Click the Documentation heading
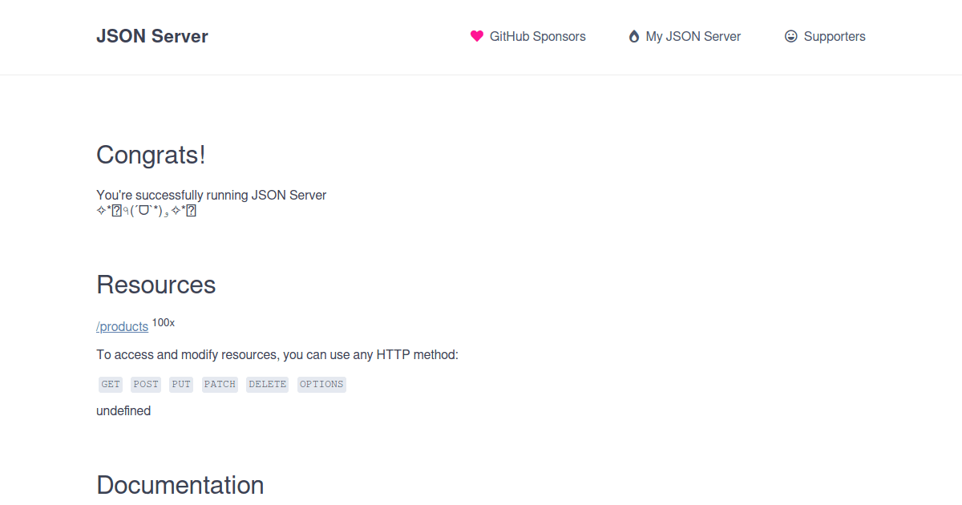The image size is (962, 505). (180, 485)
